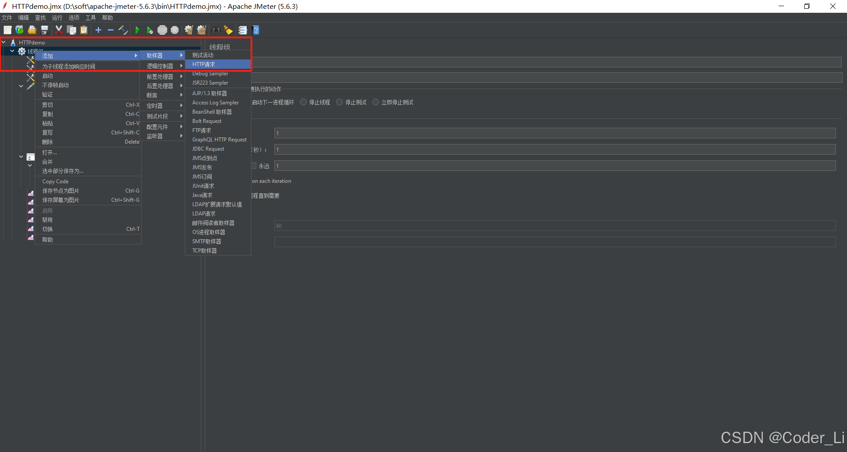
Task: Click the Search binoculars icon
Action: click(216, 30)
